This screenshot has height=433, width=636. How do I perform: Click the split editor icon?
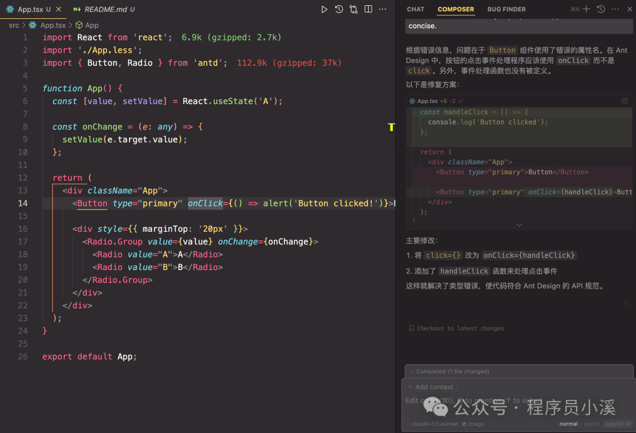(368, 9)
